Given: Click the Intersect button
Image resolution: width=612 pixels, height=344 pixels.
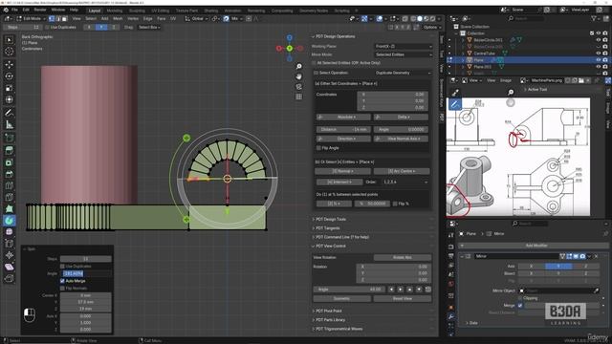Looking at the screenshot, I should pyautogui.click(x=339, y=183).
